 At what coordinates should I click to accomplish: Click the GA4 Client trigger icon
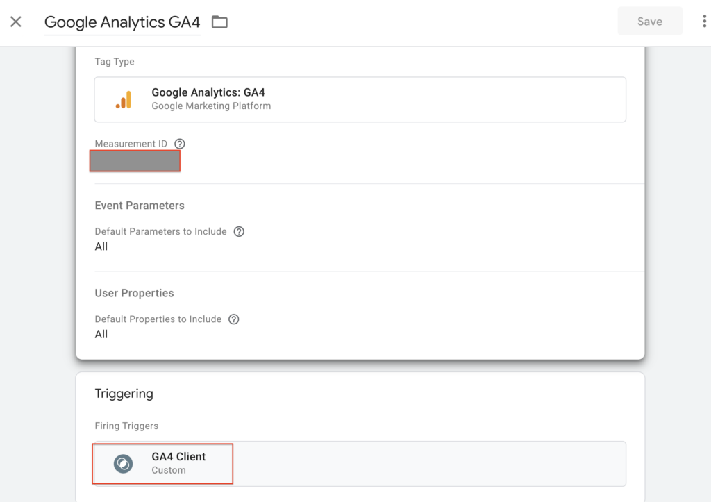click(124, 463)
